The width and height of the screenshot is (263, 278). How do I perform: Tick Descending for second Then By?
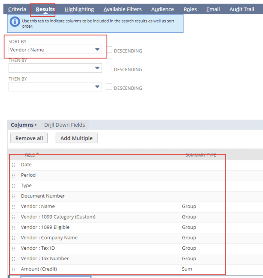click(x=109, y=87)
